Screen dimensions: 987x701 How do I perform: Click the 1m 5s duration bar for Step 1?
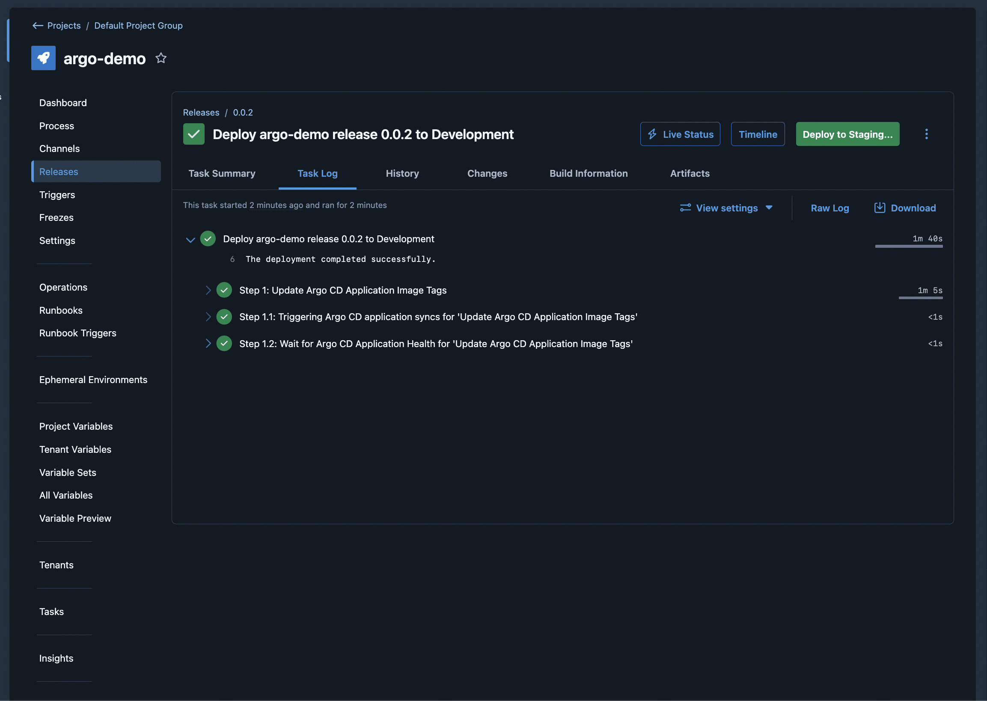point(921,297)
